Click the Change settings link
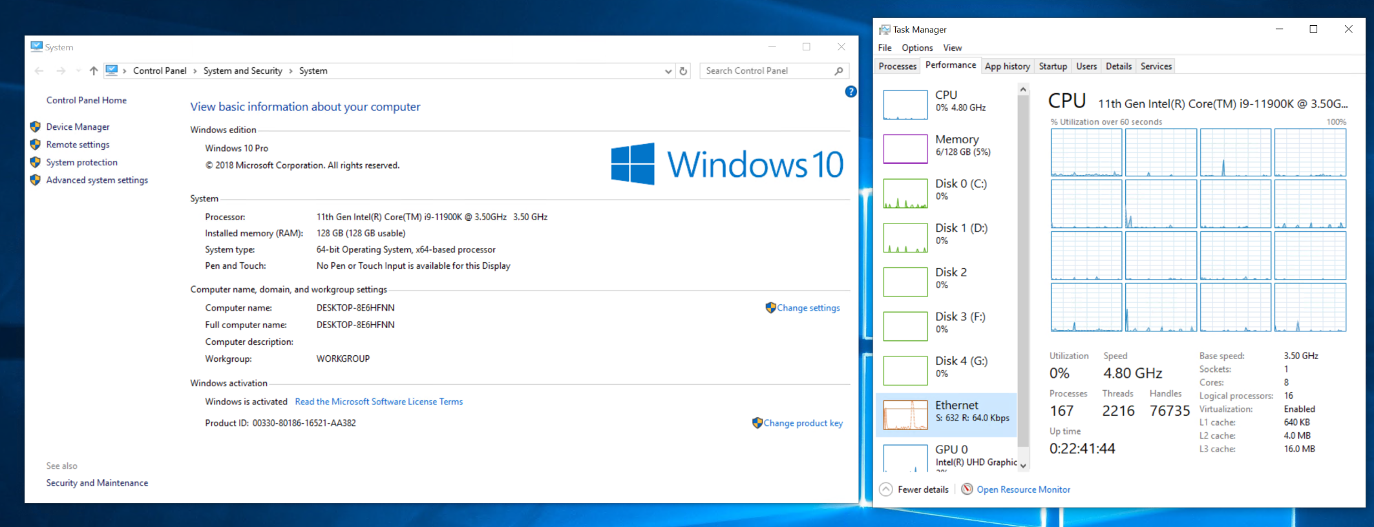 (808, 308)
